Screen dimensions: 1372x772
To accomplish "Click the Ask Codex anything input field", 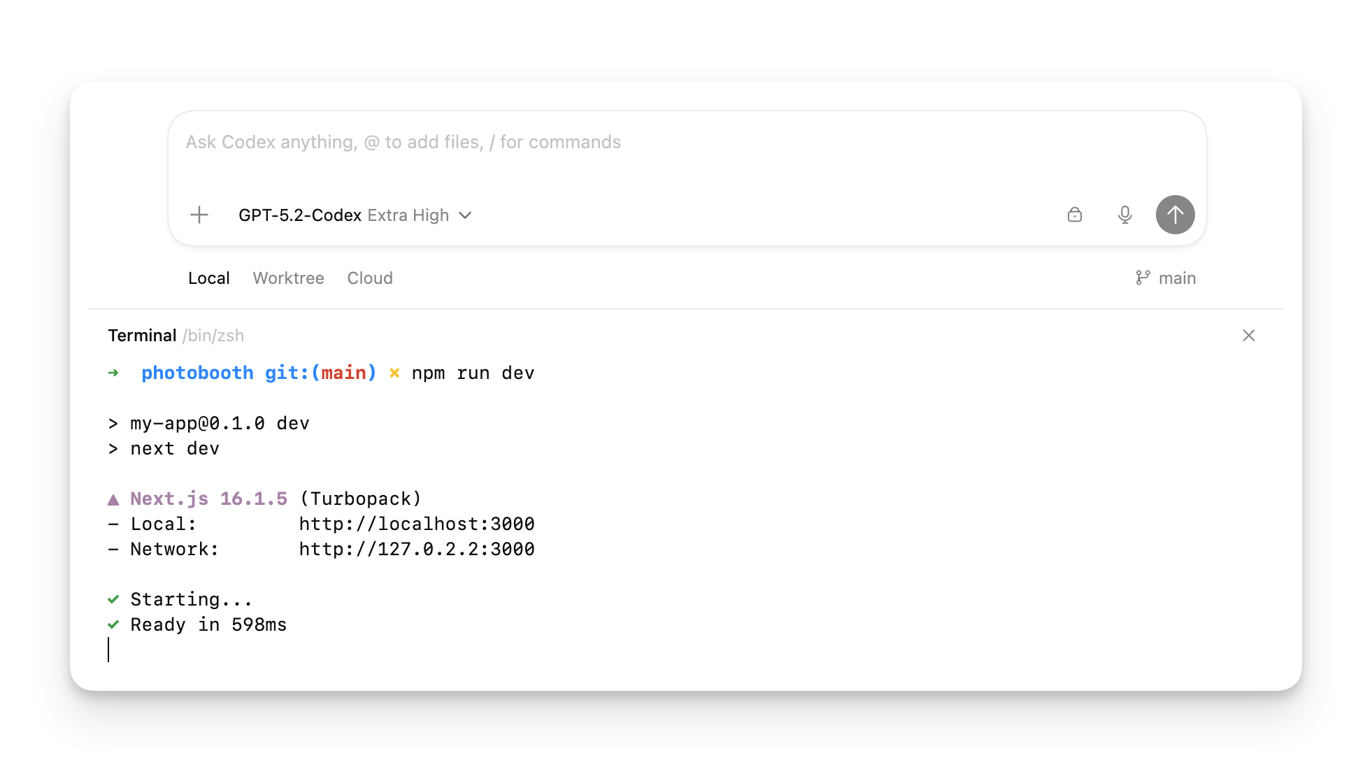I will (x=403, y=142).
